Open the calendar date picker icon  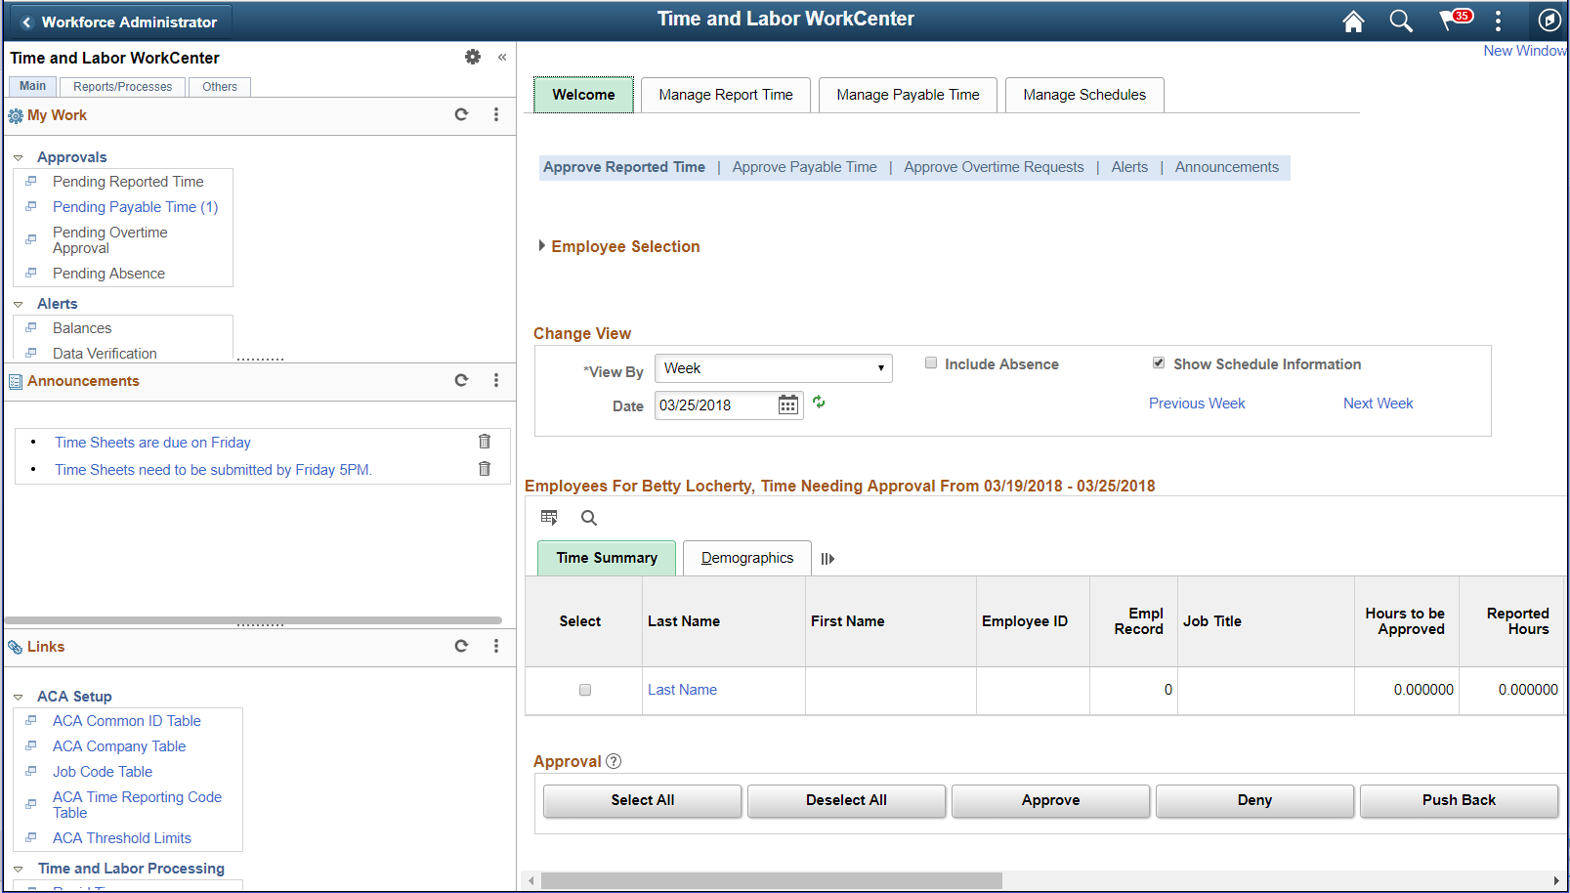(788, 404)
